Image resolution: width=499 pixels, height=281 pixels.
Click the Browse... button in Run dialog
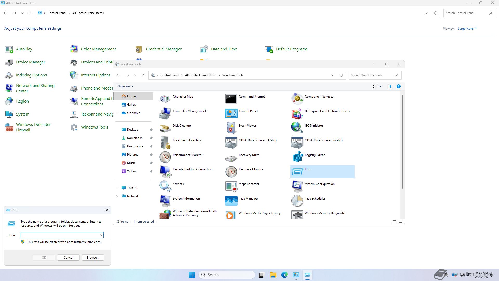93,258
